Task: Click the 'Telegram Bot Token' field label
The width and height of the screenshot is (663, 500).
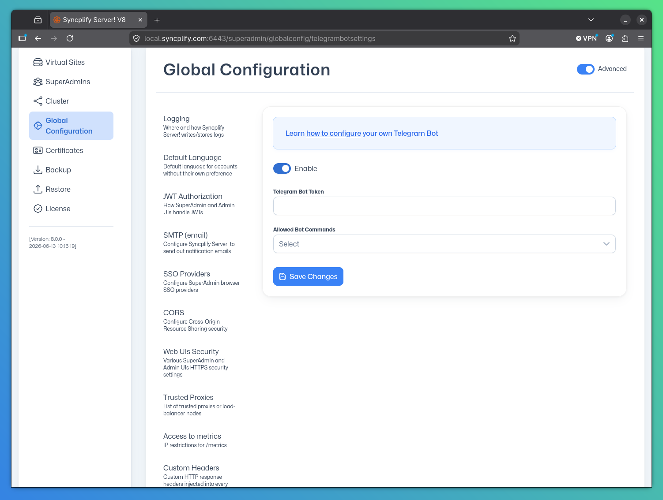Action: [298, 192]
